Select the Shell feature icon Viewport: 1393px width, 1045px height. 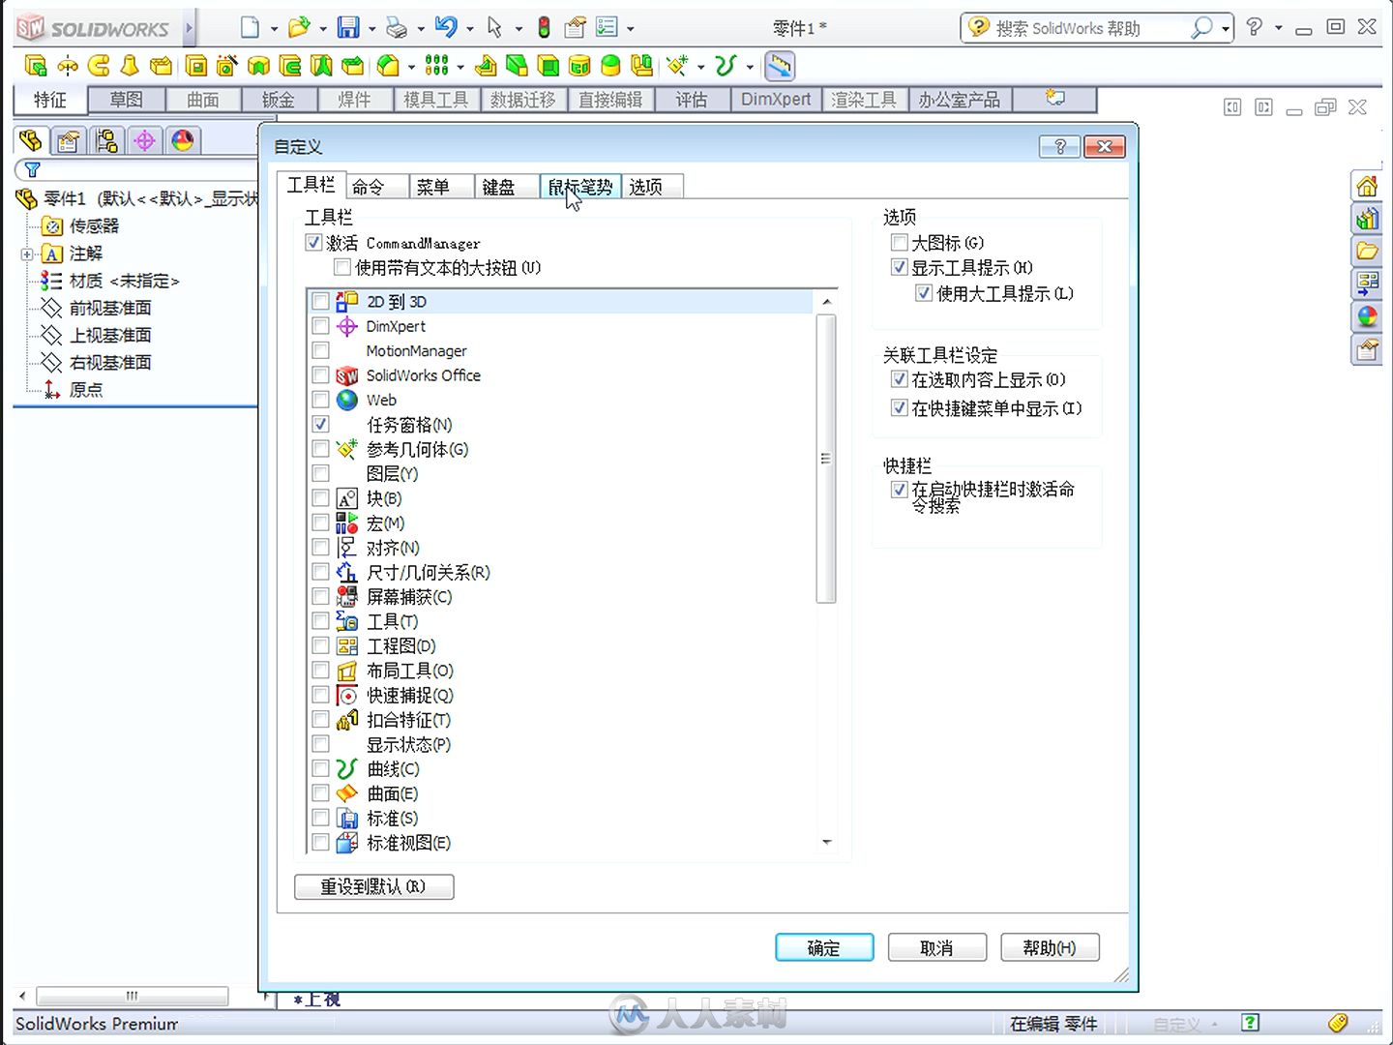[548, 66]
